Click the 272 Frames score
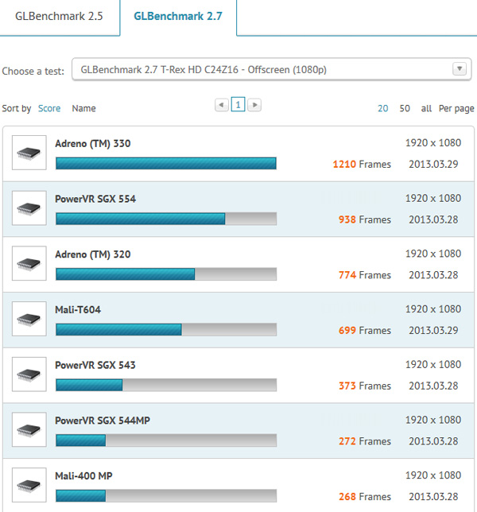477x512 pixels. (x=365, y=441)
